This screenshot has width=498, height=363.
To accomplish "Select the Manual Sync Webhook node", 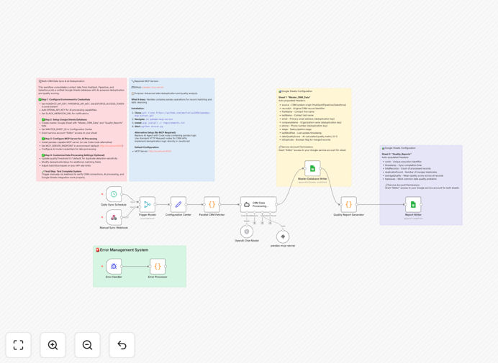I will tap(114, 217).
